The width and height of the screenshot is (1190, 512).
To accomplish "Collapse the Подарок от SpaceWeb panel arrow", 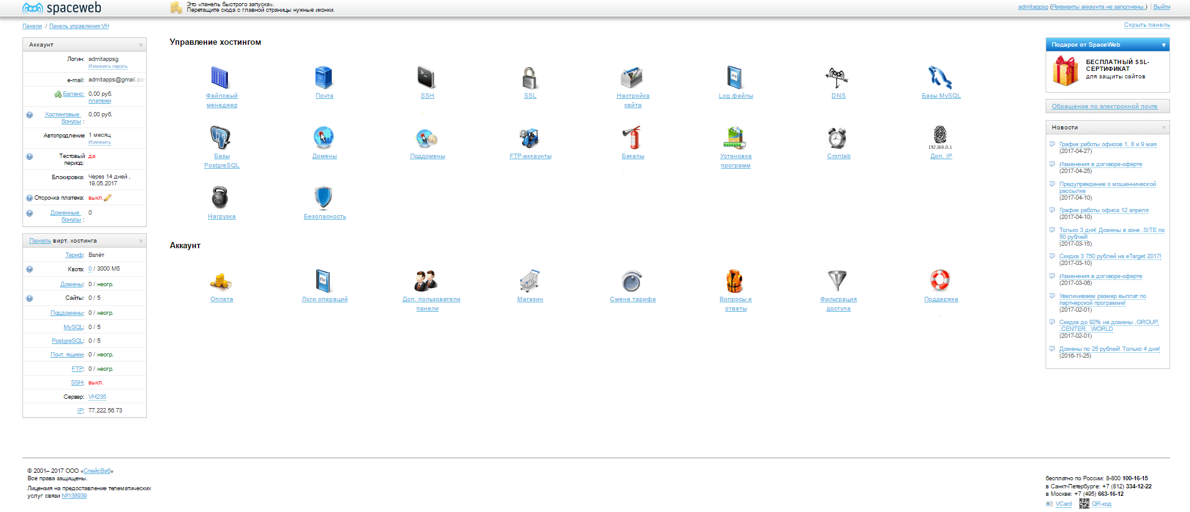I will [x=1164, y=45].
